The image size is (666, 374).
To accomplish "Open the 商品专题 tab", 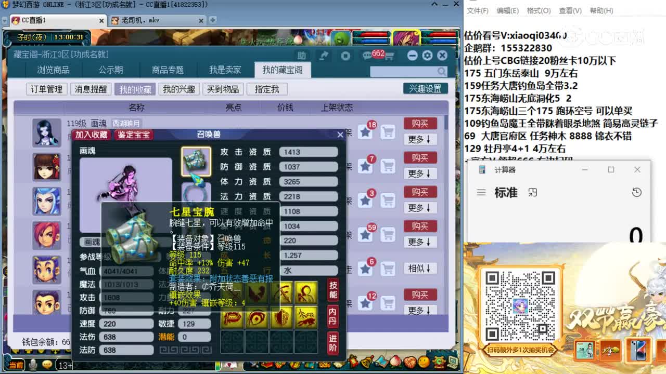I will click(x=168, y=70).
